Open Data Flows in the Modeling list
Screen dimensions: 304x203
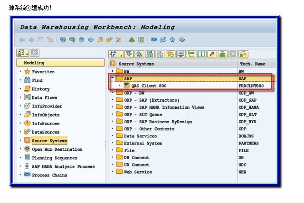(x=44, y=97)
